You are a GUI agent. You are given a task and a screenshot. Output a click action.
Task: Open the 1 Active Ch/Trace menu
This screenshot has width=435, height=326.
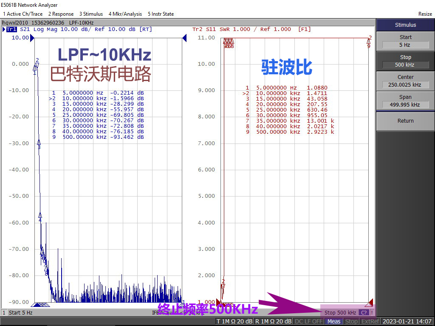pyautogui.click(x=23, y=14)
